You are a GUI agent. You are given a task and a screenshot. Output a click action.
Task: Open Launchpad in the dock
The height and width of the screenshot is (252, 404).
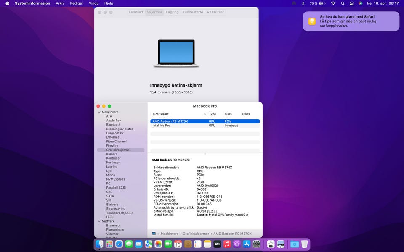pos(109,244)
